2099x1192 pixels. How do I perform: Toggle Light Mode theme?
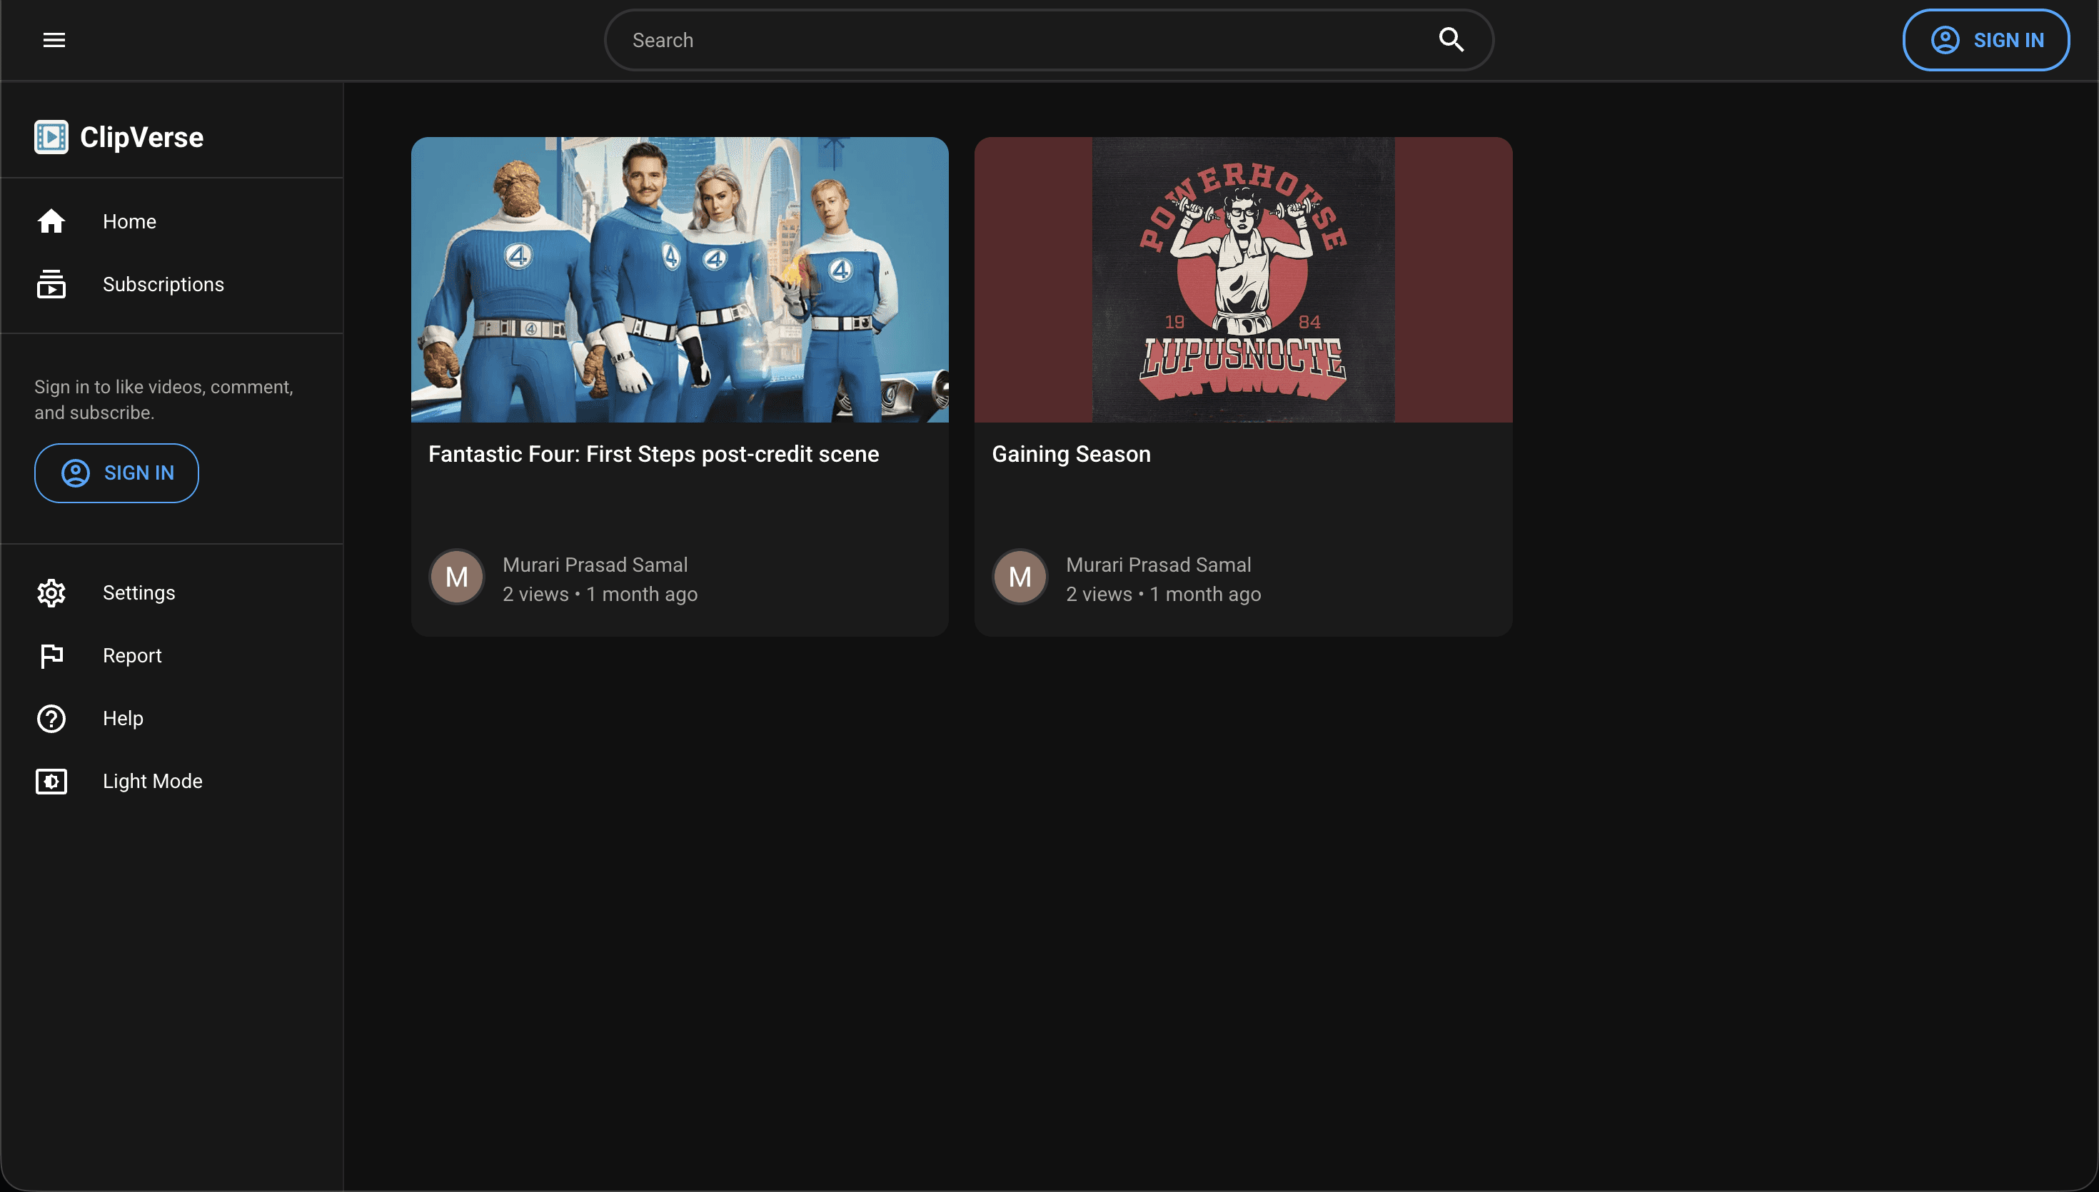[x=152, y=781]
